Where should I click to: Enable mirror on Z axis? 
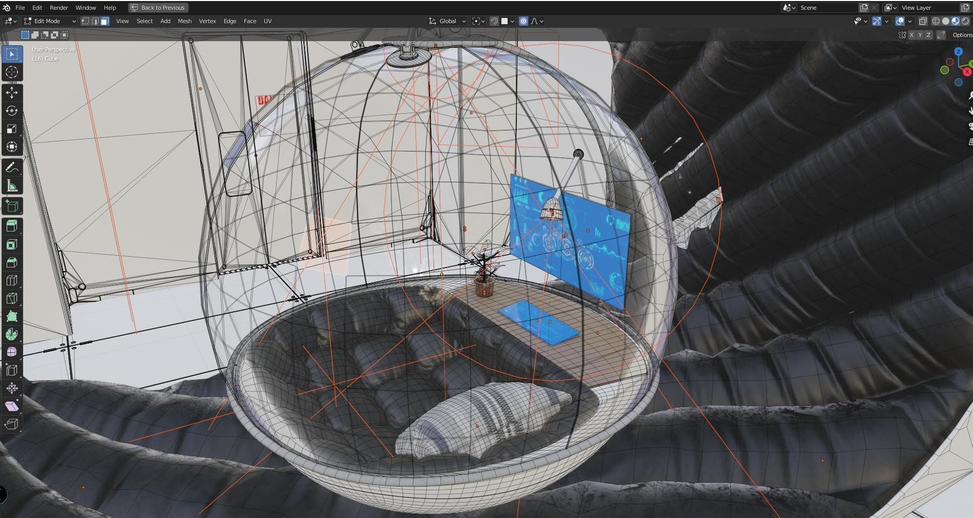tap(928, 35)
